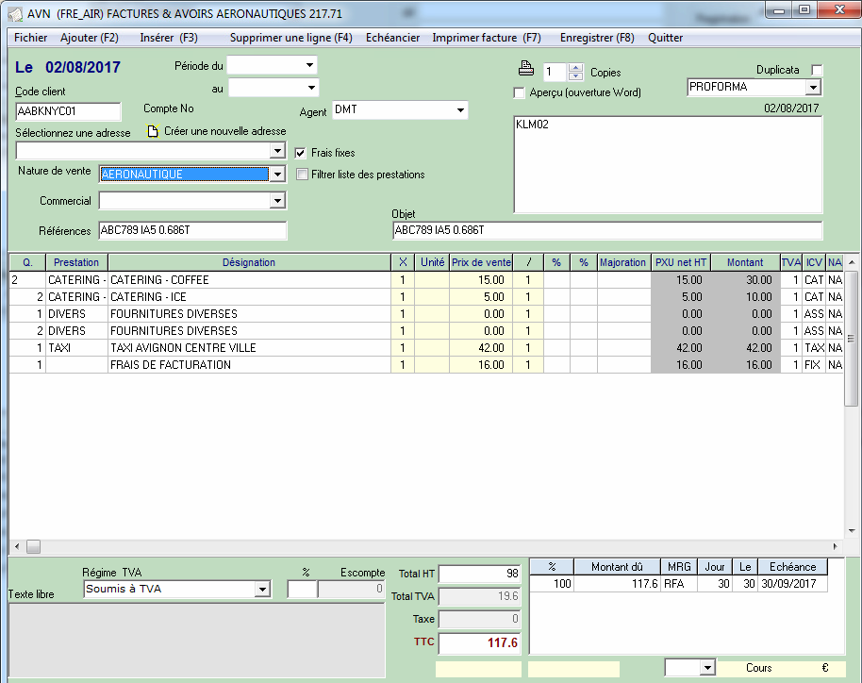Click the application icon in title bar
This screenshot has width=862, height=683.
click(x=15, y=13)
